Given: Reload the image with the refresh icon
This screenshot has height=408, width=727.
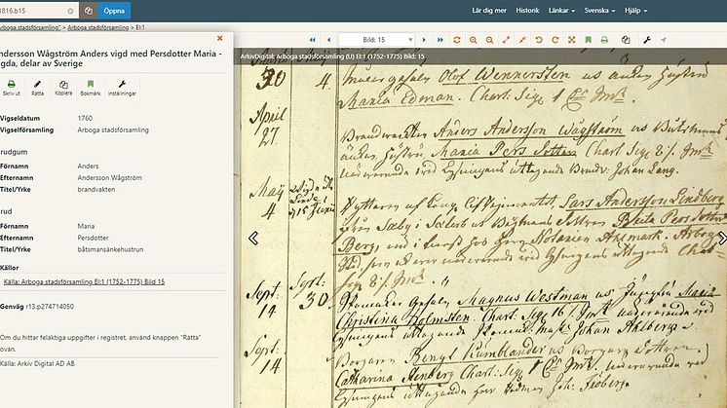Looking at the screenshot, I should [x=457, y=40].
